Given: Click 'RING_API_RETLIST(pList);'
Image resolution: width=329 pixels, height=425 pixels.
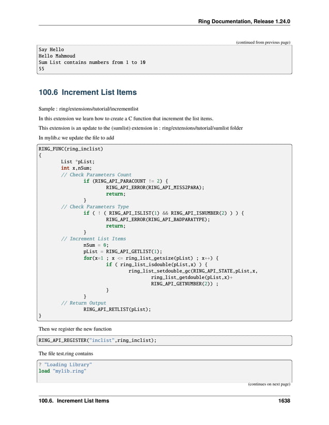Looking at the screenshot, I should click(117, 310).
